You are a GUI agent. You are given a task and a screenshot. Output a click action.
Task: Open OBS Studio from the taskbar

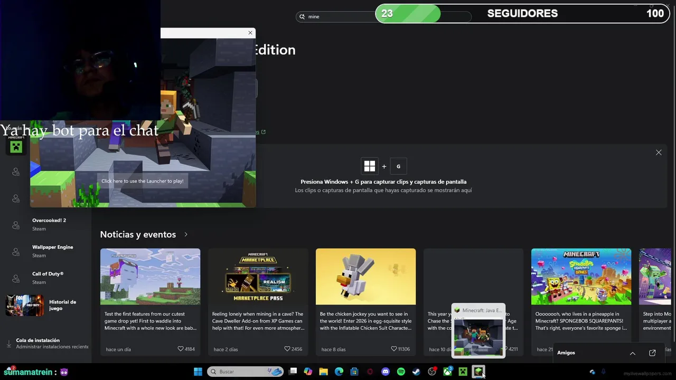[x=432, y=372]
